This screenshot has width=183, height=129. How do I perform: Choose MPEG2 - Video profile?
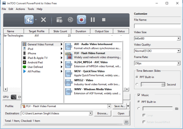pos(93,82)
